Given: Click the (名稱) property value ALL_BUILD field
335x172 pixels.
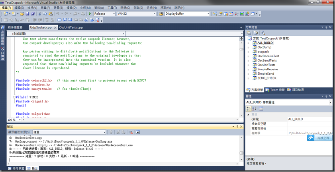Looking at the screenshot, I should point(309,119).
